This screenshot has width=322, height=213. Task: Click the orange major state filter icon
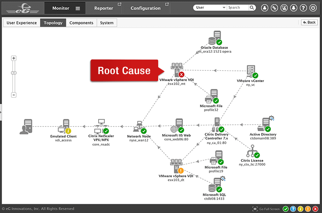click(x=308, y=209)
